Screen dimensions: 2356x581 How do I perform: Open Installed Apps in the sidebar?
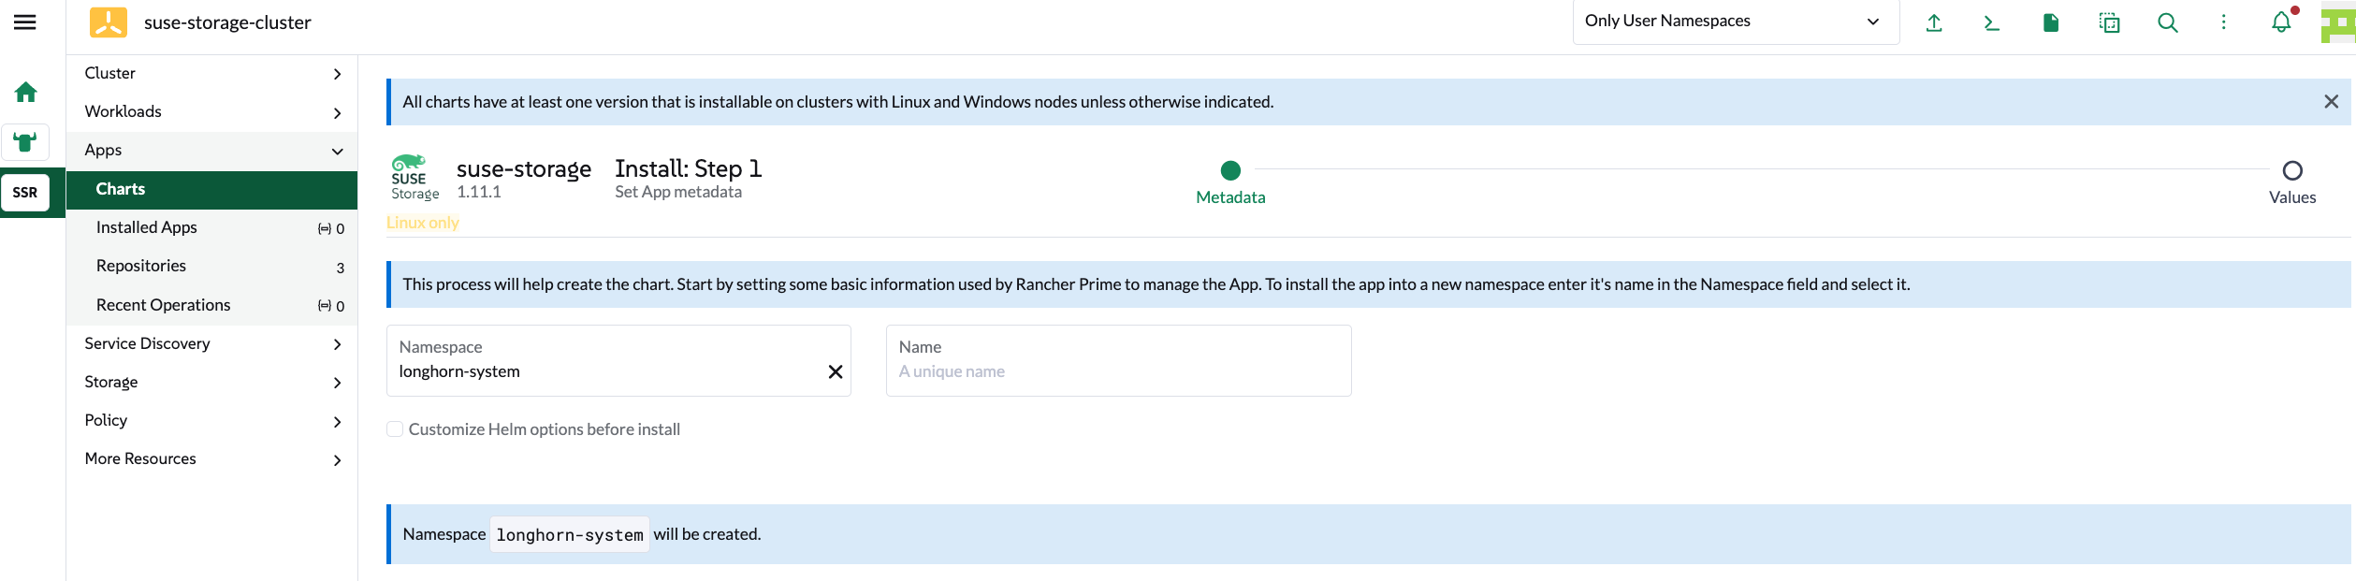tap(147, 227)
